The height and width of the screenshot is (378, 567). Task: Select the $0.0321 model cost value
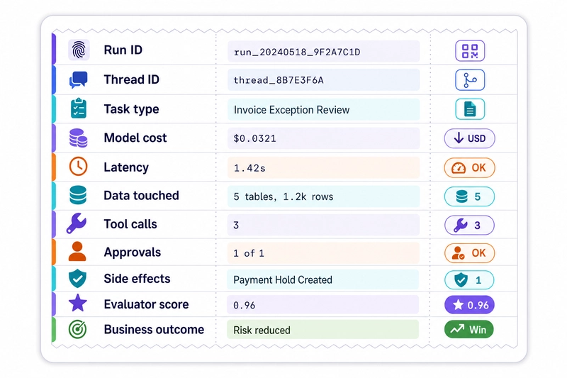[x=324, y=138]
